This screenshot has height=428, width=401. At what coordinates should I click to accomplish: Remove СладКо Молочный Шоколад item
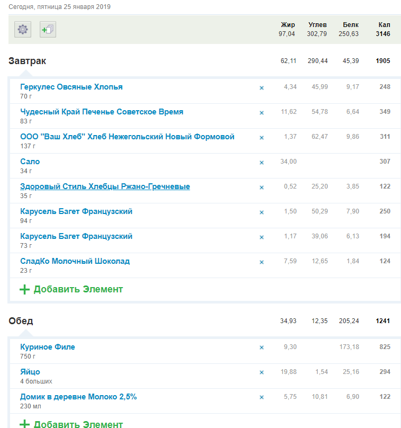(261, 262)
